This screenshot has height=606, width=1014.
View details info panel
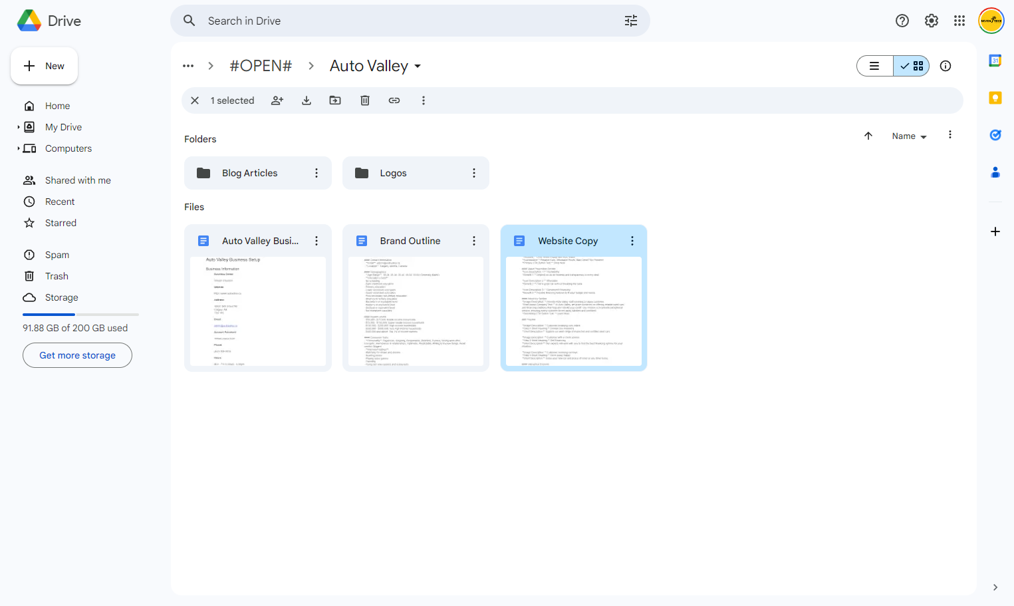pos(946,66)
